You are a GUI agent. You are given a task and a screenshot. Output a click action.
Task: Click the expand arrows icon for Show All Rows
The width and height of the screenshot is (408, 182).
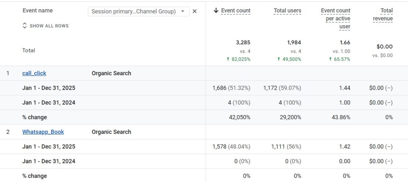[x=25, y=26]
